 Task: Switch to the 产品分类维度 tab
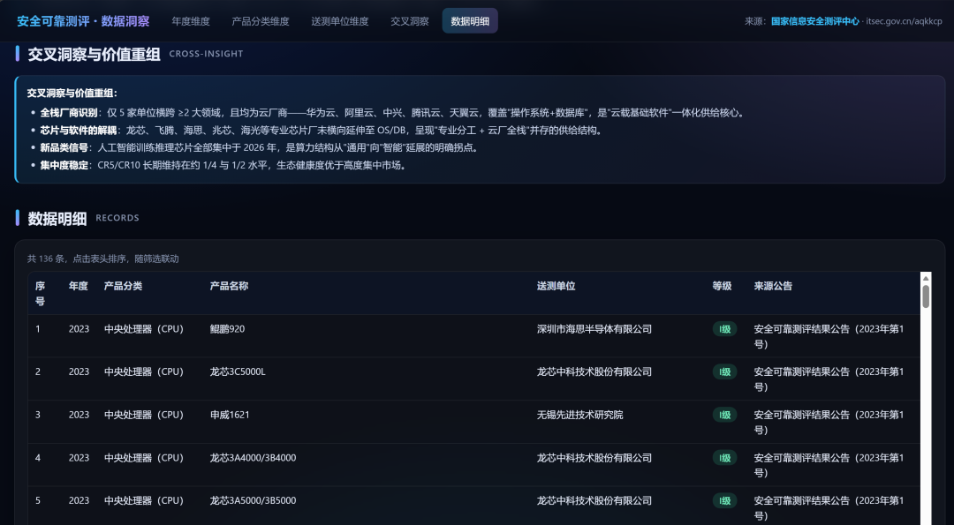[261, 21]
